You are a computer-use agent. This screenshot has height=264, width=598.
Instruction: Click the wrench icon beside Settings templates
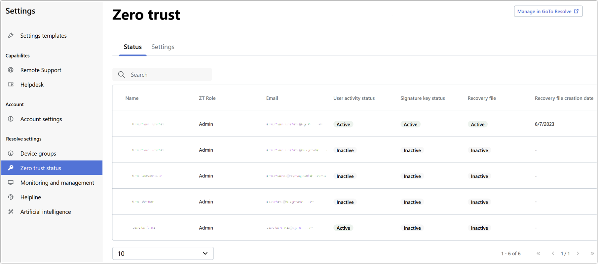[x=11, y=35]
